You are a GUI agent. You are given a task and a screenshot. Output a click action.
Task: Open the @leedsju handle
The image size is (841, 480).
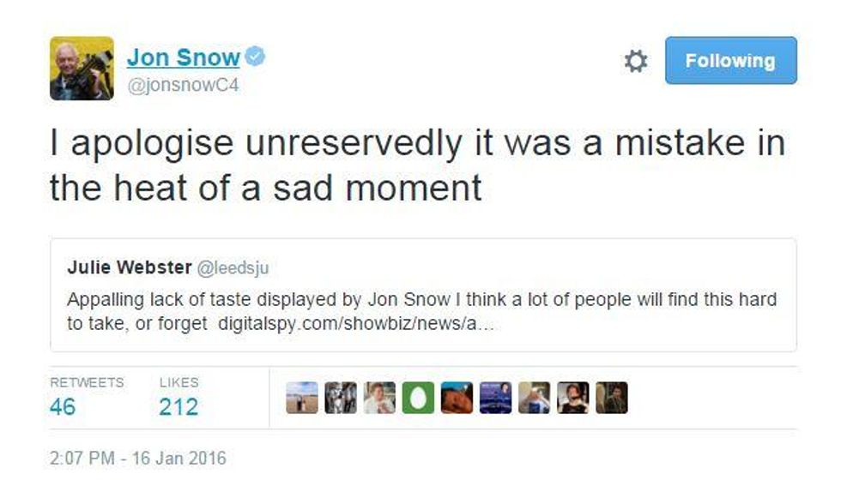pyautogui.click(x=233, y=267)
